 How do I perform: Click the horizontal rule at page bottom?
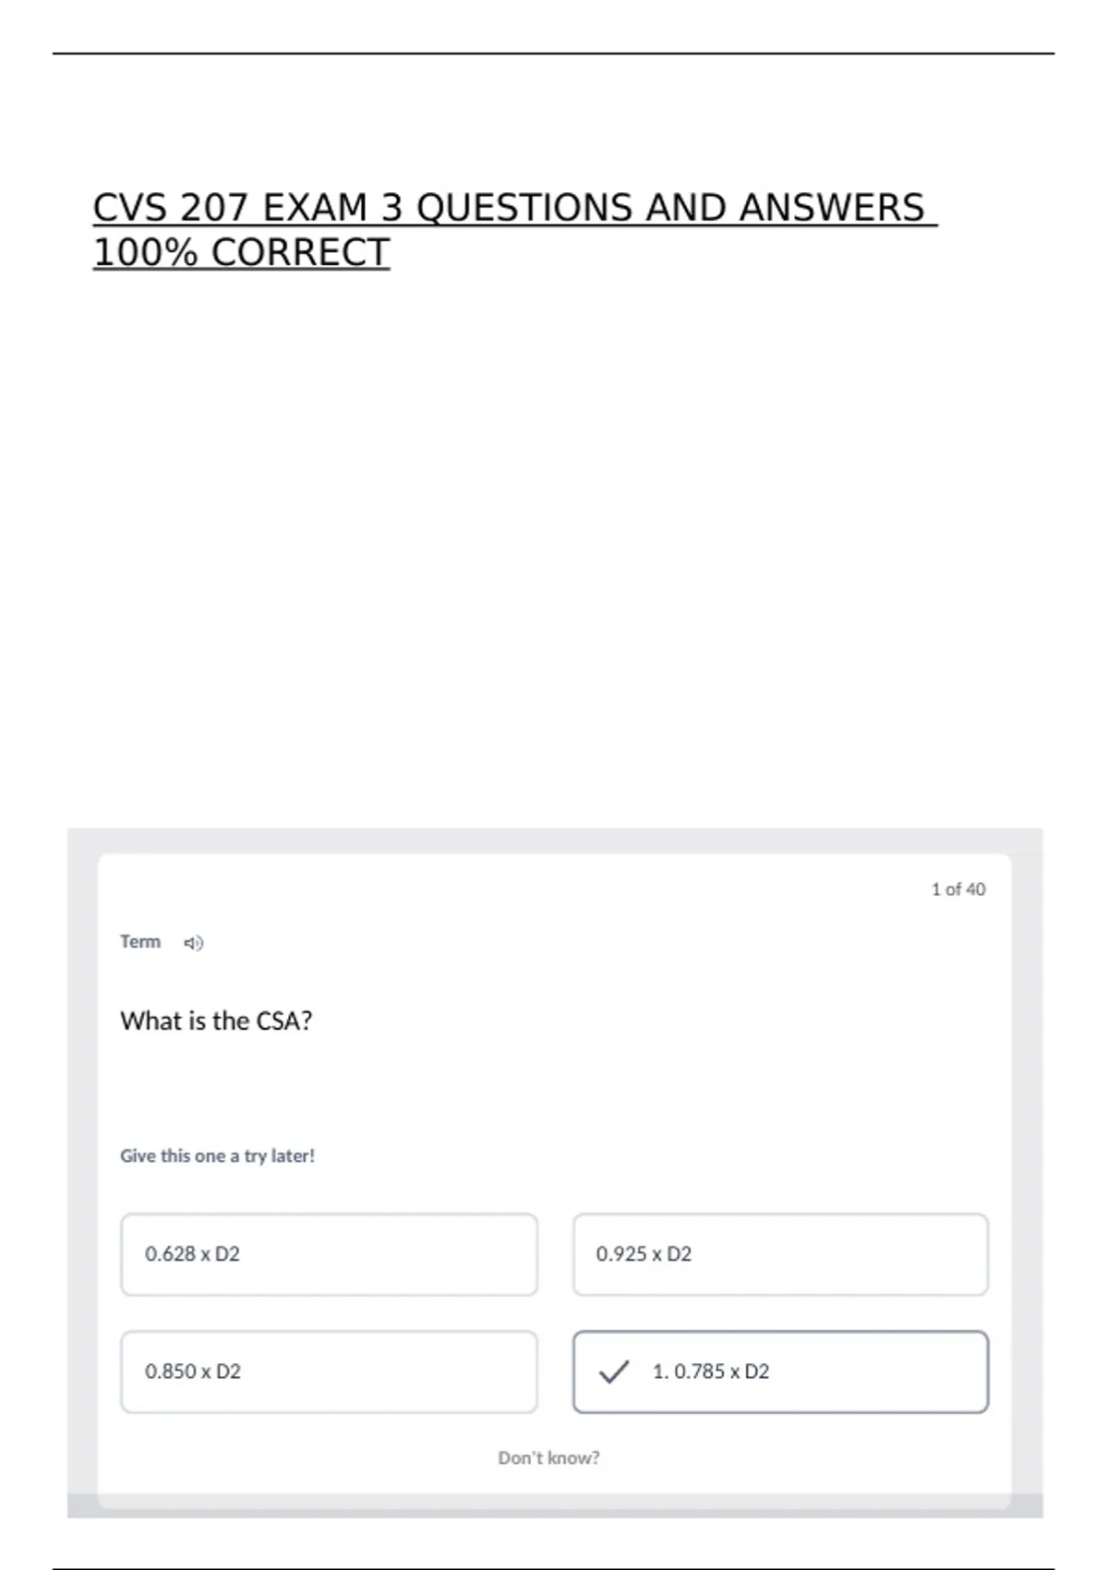click(x=554, y=1567)
